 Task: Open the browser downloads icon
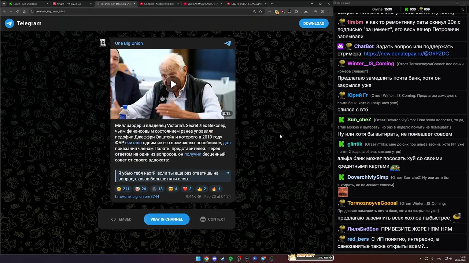tap(306, 11)
